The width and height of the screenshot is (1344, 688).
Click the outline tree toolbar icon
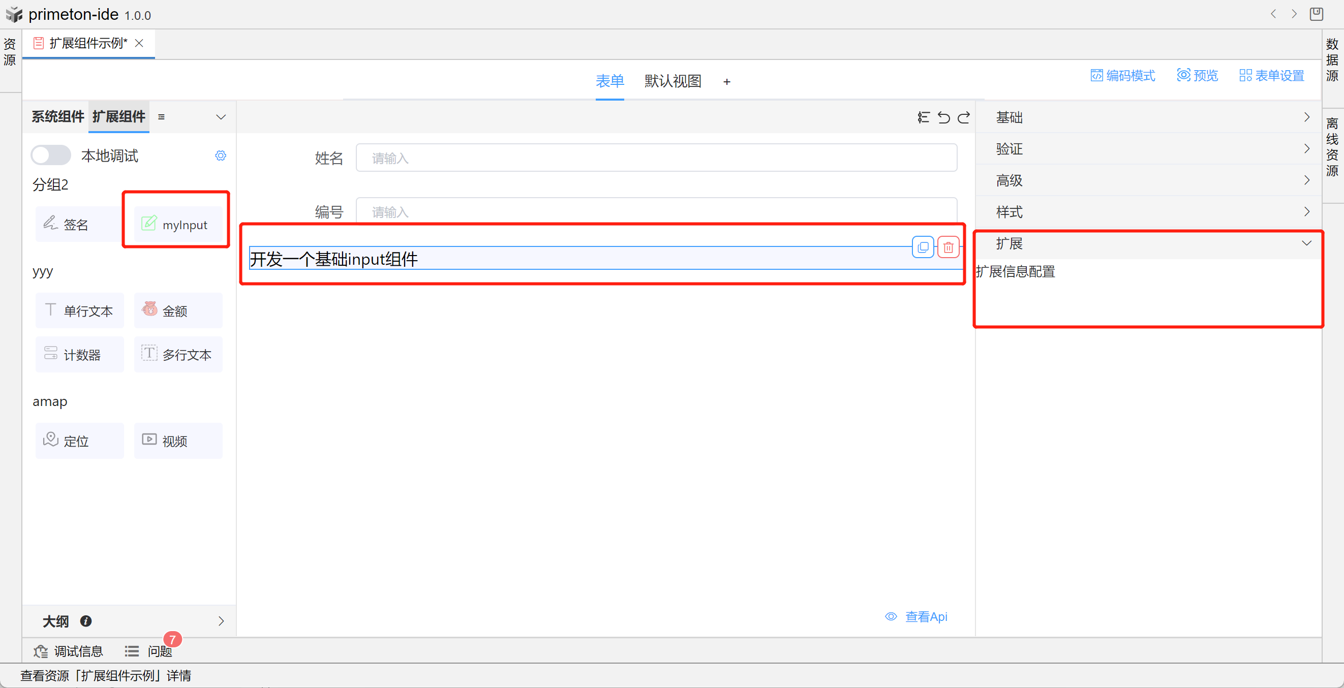[923, 117]
